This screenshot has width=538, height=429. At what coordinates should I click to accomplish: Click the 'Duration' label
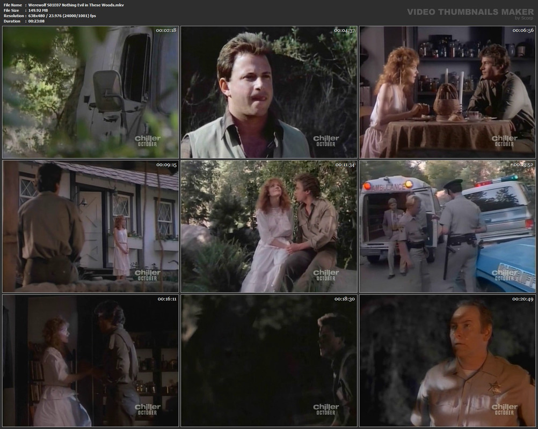tap(12, 21)
